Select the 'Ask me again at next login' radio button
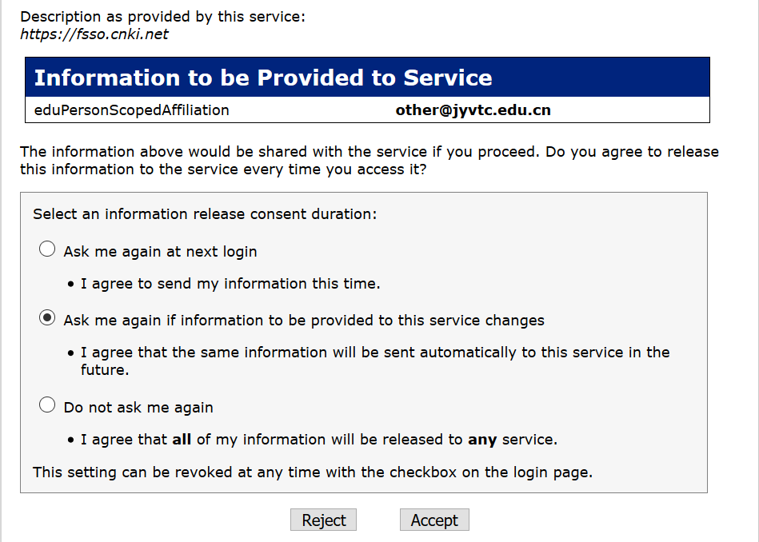Viewport: 759px width, 542px height. coord(47,250)
